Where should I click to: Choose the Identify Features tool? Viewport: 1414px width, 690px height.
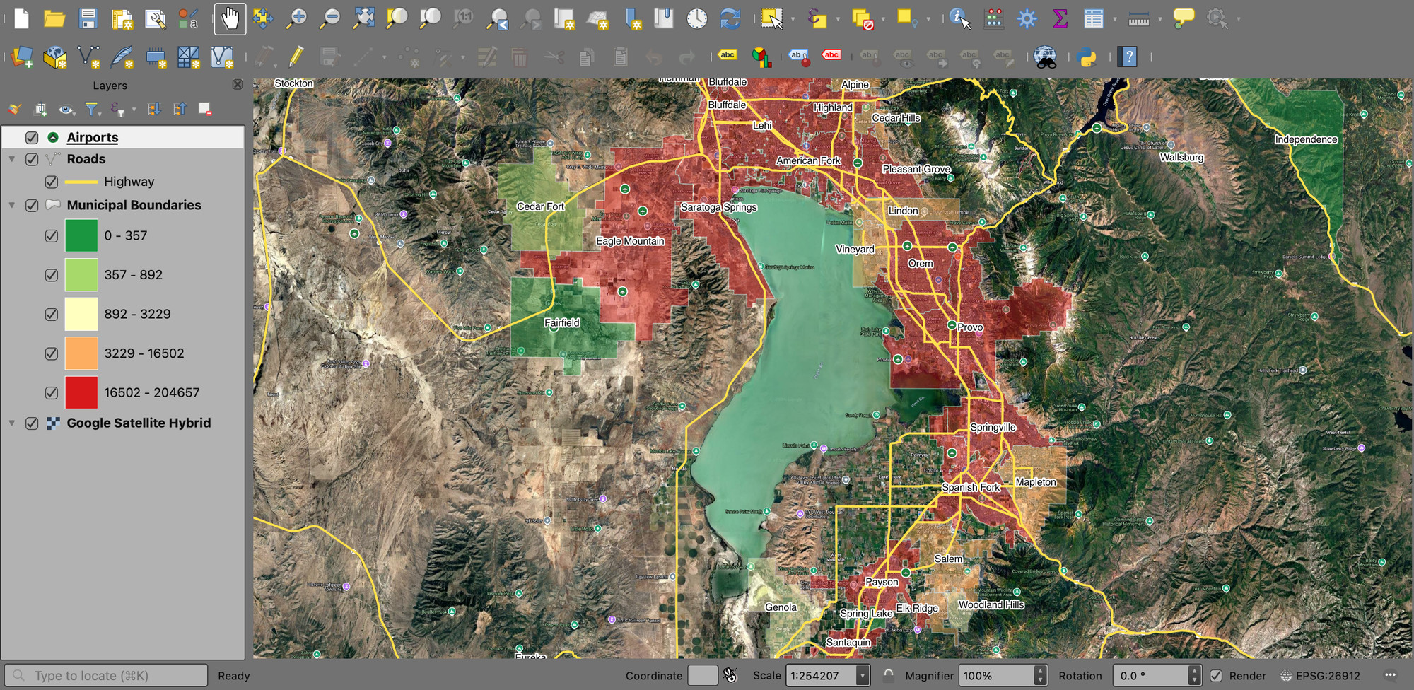[x=959, y=18]
